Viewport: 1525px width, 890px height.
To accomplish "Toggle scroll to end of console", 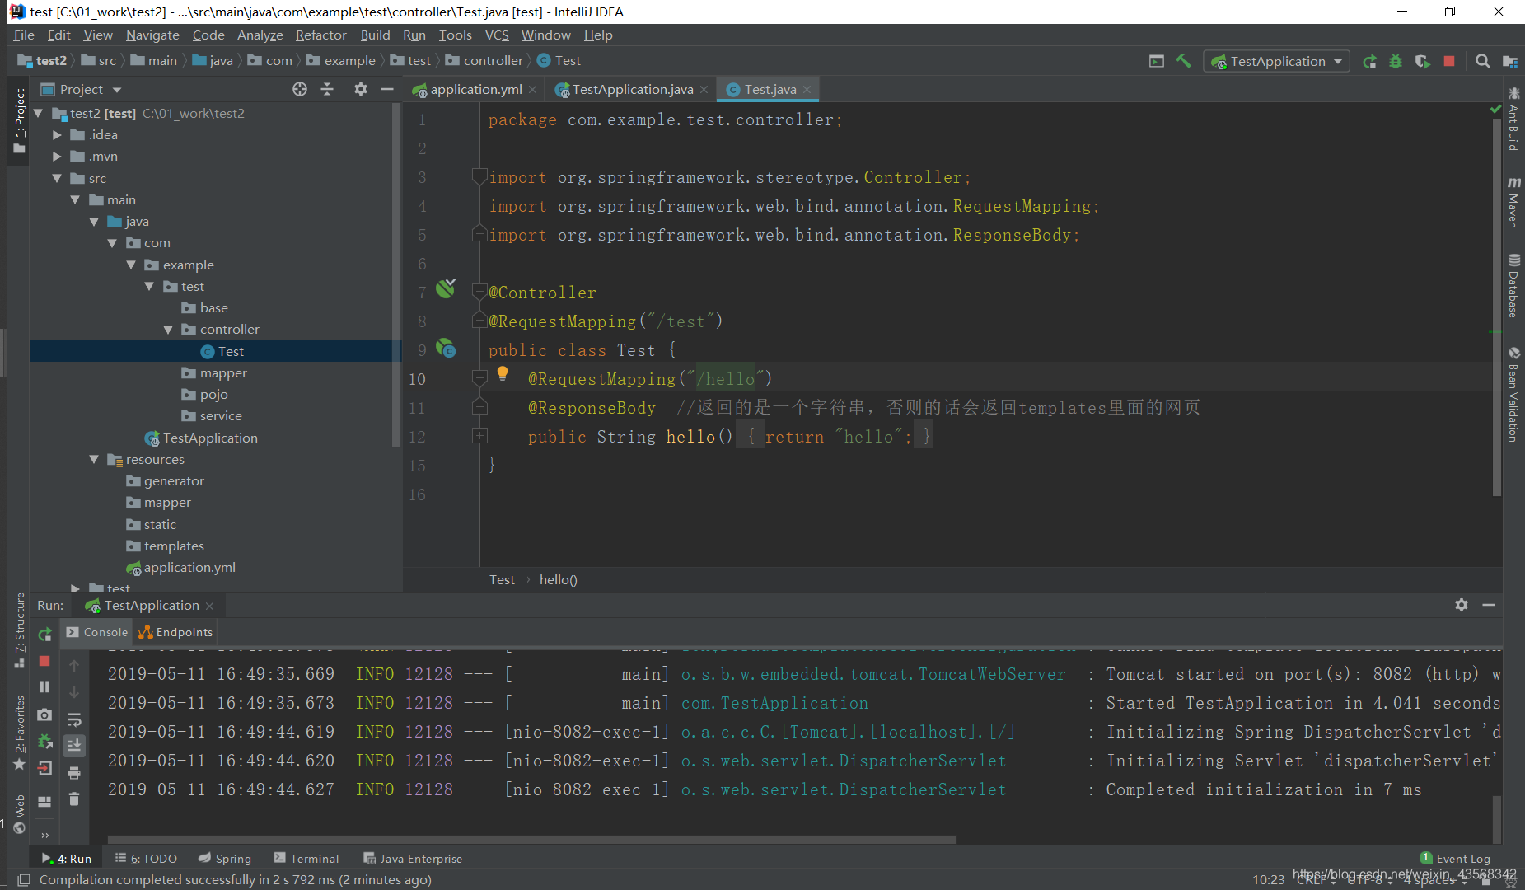I will pyautogui.click(x=74, y=746).
